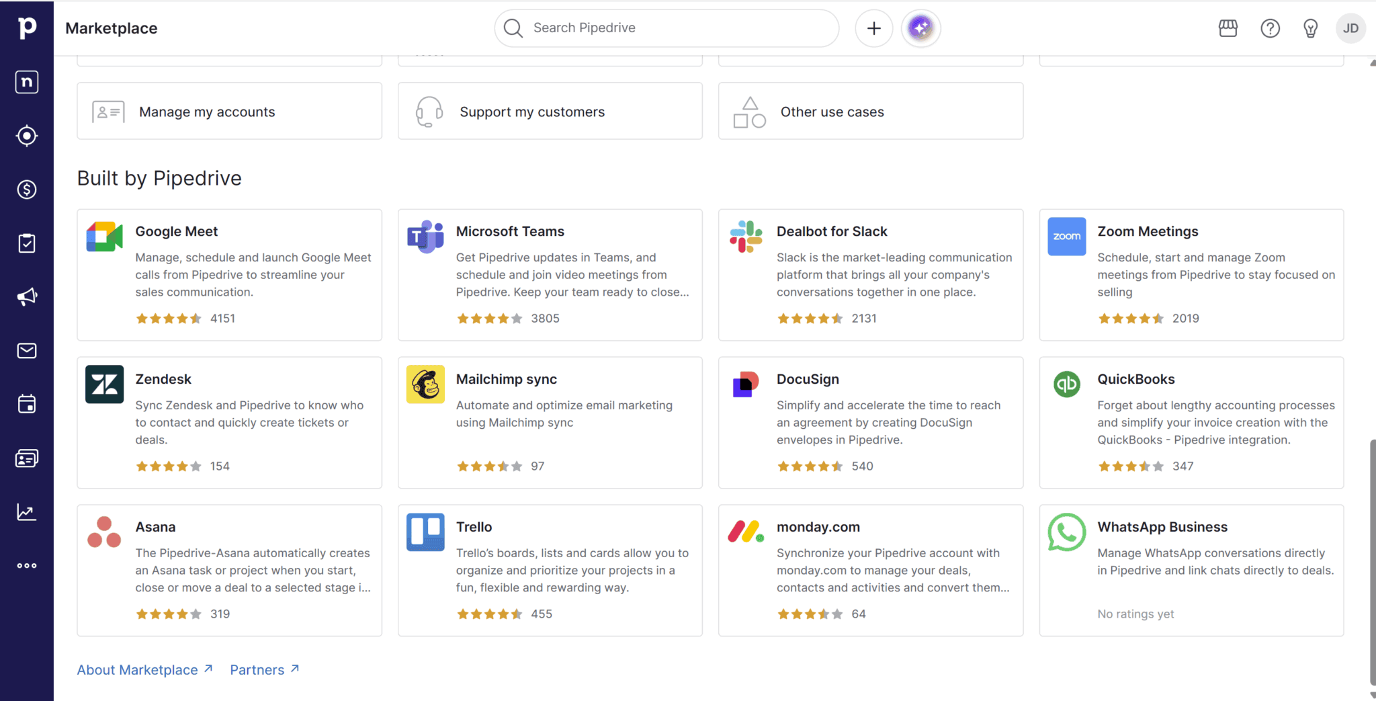Click QuickBooks' 347 ratings count

1182,466
